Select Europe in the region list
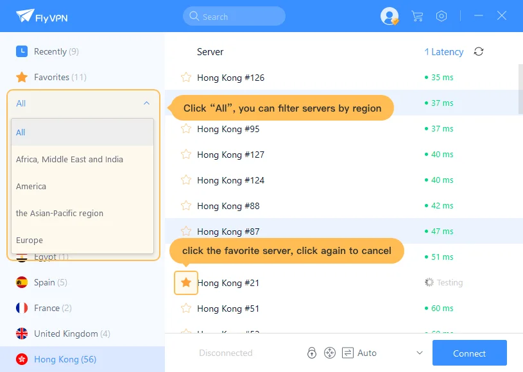 coord(29,240)
